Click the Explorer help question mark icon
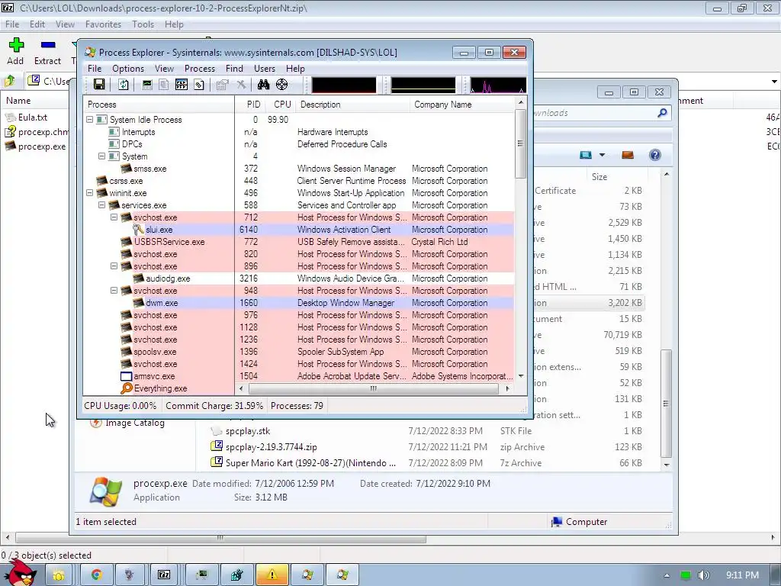Screen dimensions: 781x586 pos(655,155)
